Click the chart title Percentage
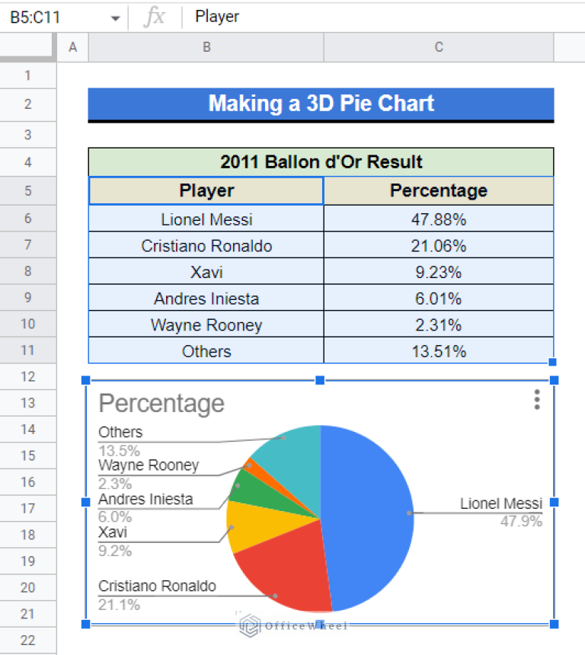Viewport: 585px width, 655px height. pyautogui.click(x=161, y=404)
